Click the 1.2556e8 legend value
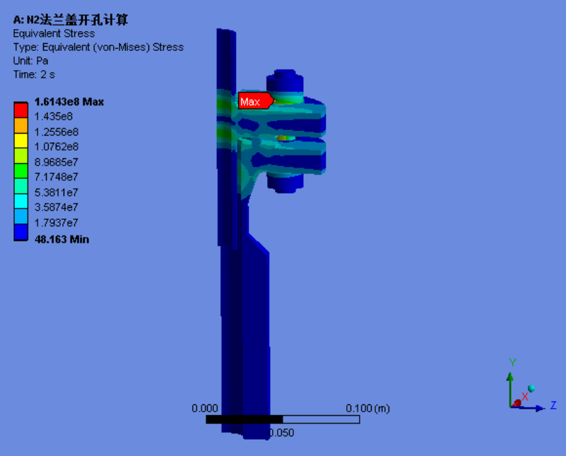Screen dimensions: 566x456 [x=57, y=131]
